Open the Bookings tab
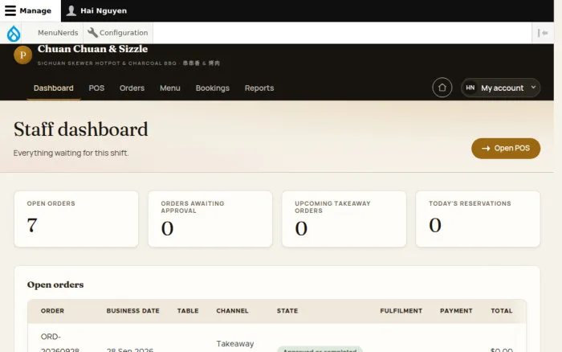Image resolution: width=562 pixels, height=352 pixels. pos(213,88)
